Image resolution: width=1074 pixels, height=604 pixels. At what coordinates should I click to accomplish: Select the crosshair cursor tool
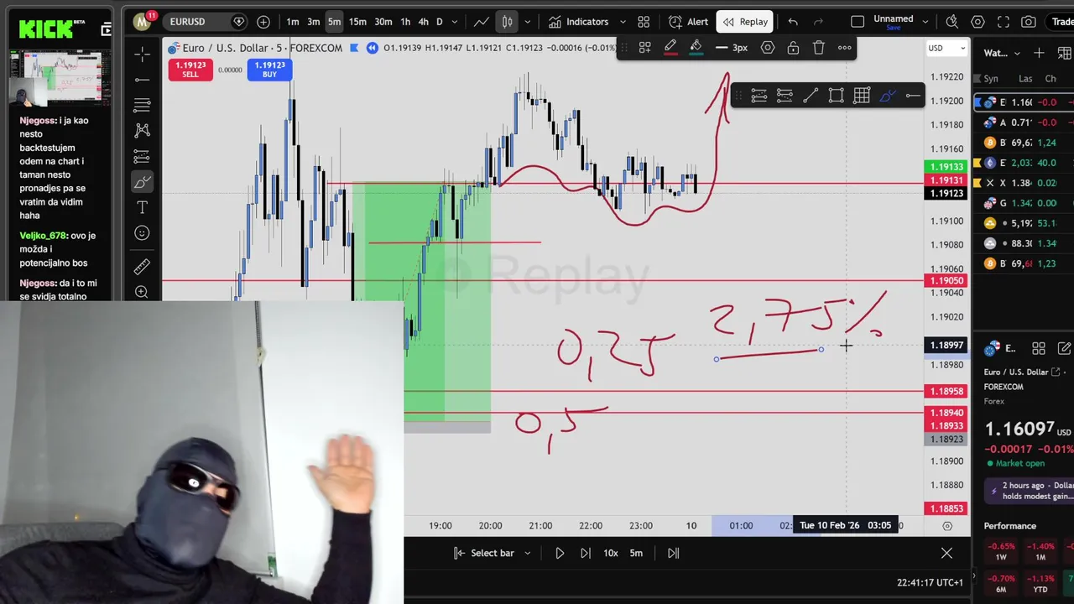pyautogui.click(x=142, y=55)
